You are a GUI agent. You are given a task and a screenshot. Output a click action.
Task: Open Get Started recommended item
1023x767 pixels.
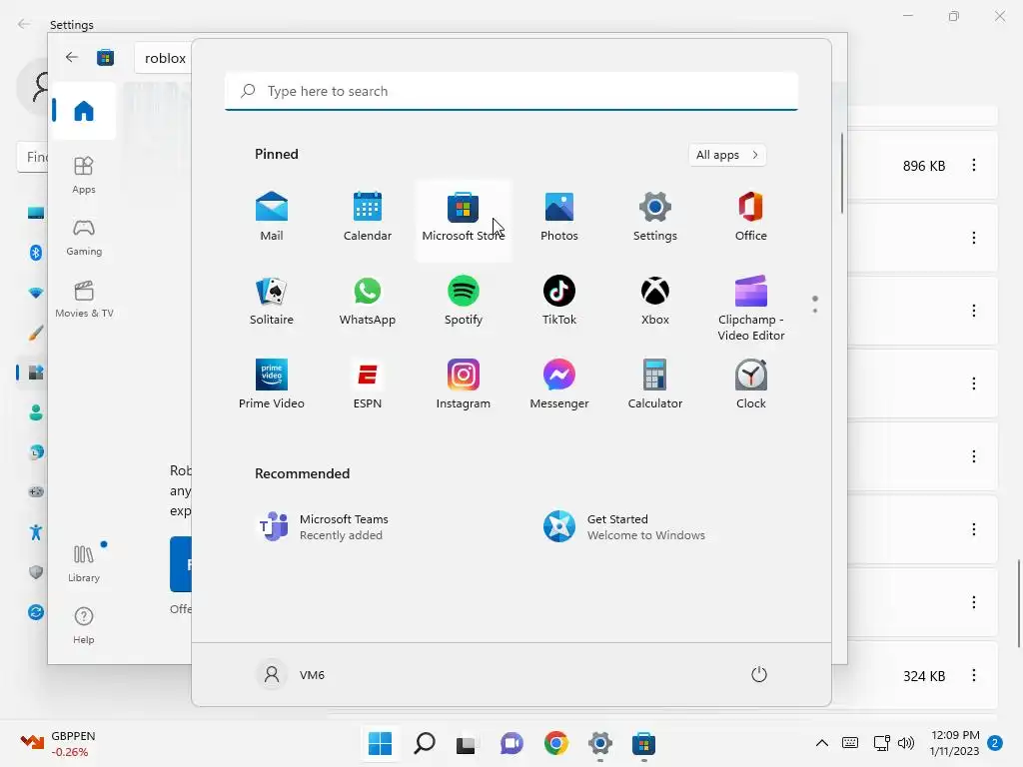pos(624,527)
